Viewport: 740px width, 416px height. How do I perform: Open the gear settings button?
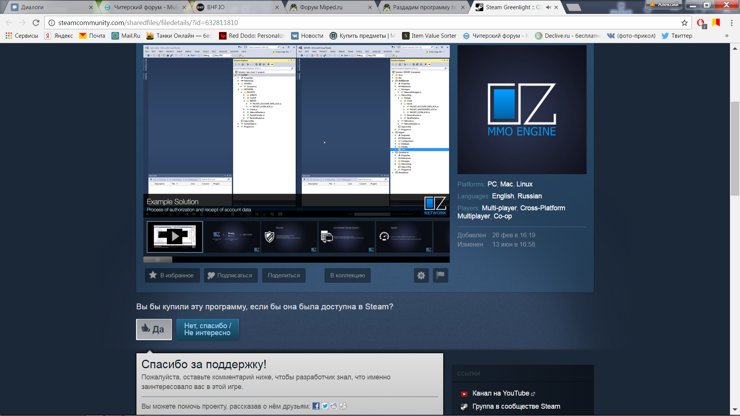(421, 275)
